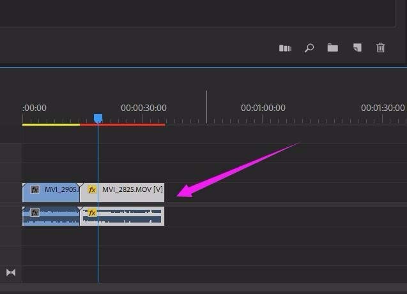This screenshot has width=407, height=294.
Task: Select the MVI_2905 audio waveform clip
Action: click(51, 216)
